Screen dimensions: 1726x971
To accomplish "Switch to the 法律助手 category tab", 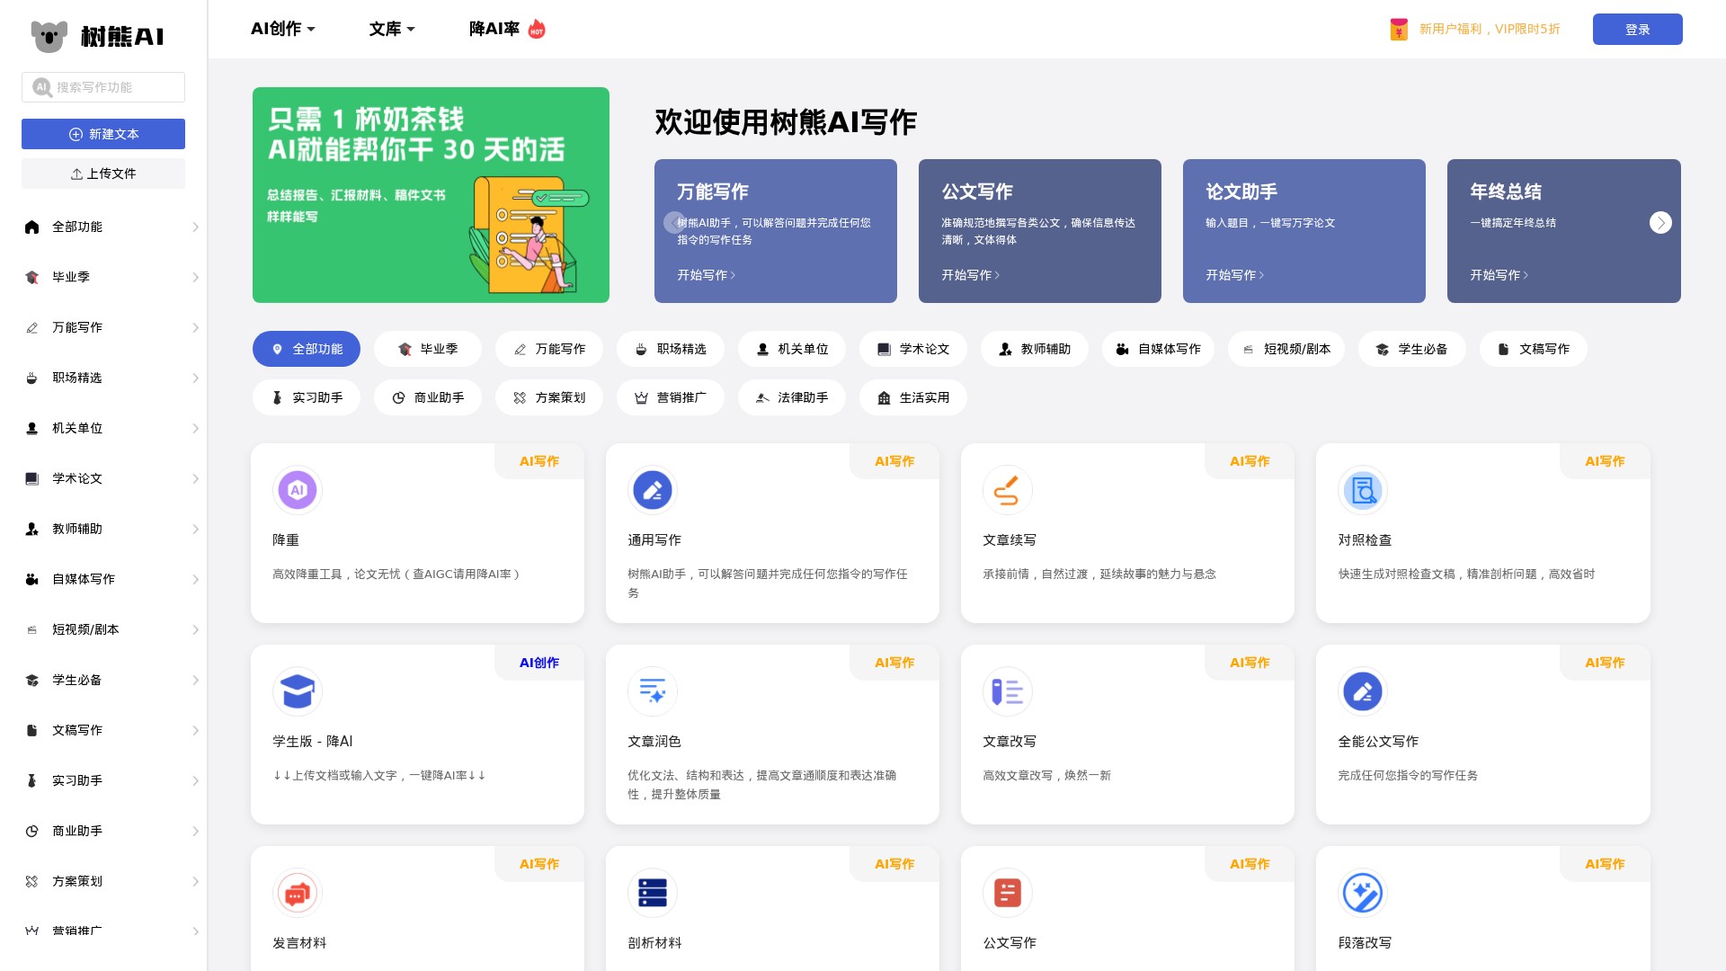I will (x=792, y=397).
